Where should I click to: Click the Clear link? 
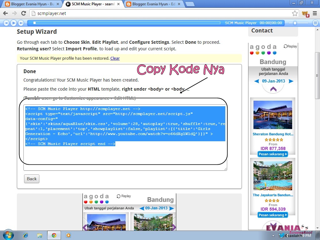tap(115, 58)
